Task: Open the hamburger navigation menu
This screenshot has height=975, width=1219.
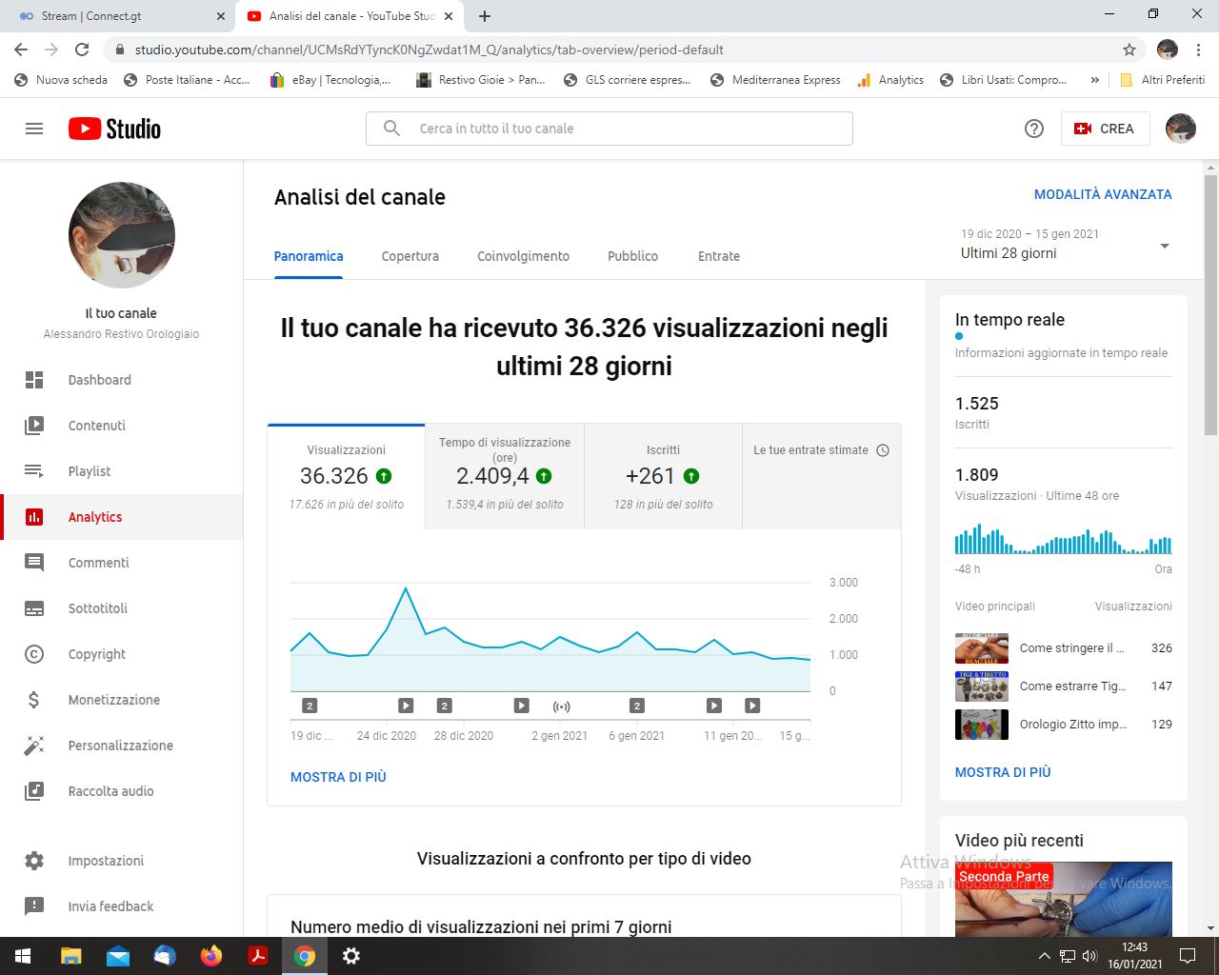Action: tap(34, 129)
